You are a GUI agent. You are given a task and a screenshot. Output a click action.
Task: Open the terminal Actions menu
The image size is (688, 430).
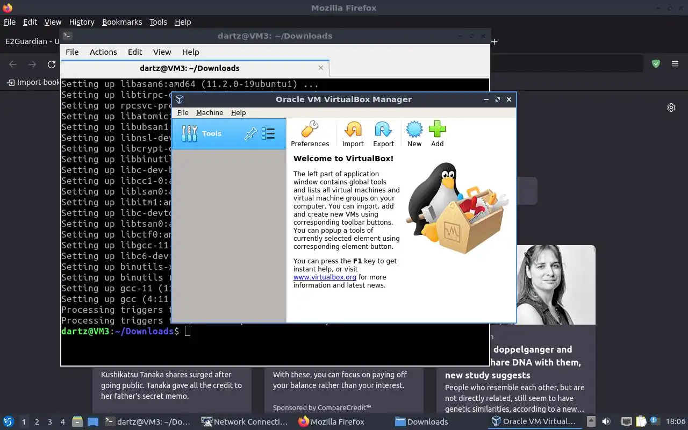(103, 52)
